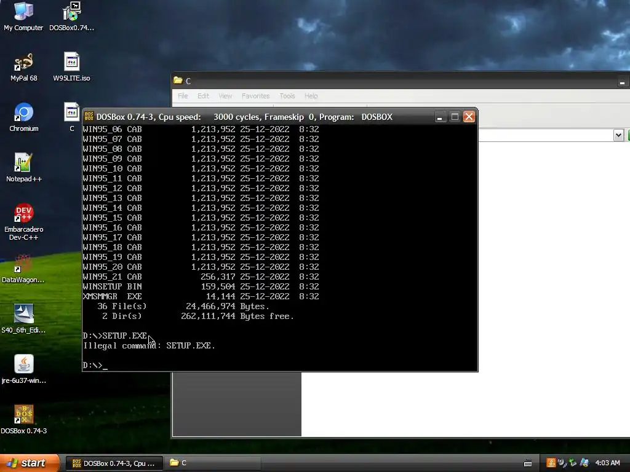Minimize the C explorer window
630x472 pixels.
coord(622,82)
